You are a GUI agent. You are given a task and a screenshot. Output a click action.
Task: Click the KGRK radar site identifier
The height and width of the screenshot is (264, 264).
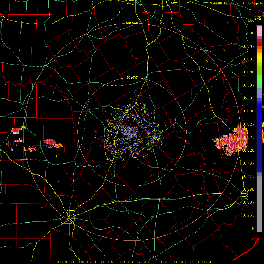(x=164, y=262)
